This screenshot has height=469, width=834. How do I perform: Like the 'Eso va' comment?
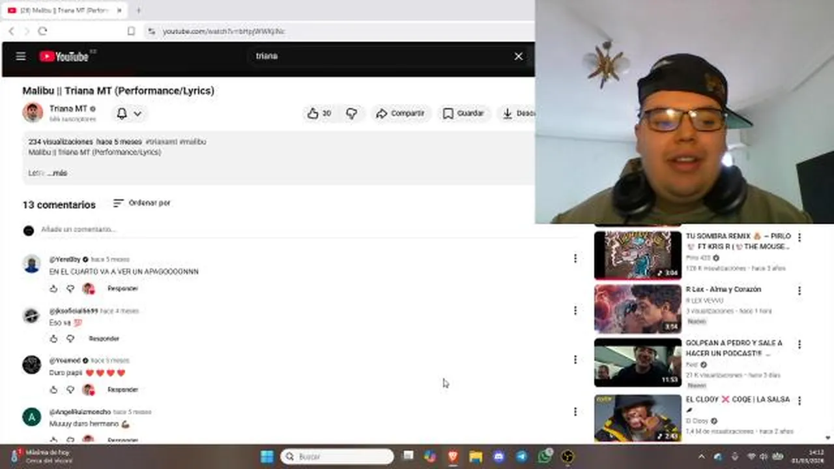tap(53, 339)
